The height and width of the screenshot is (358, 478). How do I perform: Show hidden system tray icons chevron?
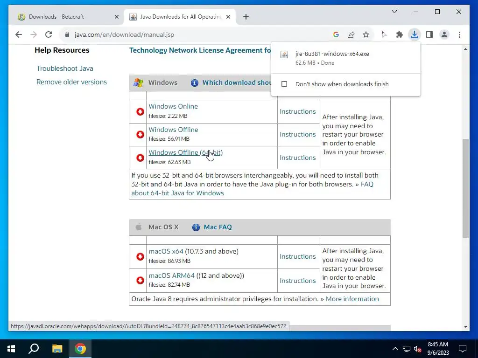(395, 349)
